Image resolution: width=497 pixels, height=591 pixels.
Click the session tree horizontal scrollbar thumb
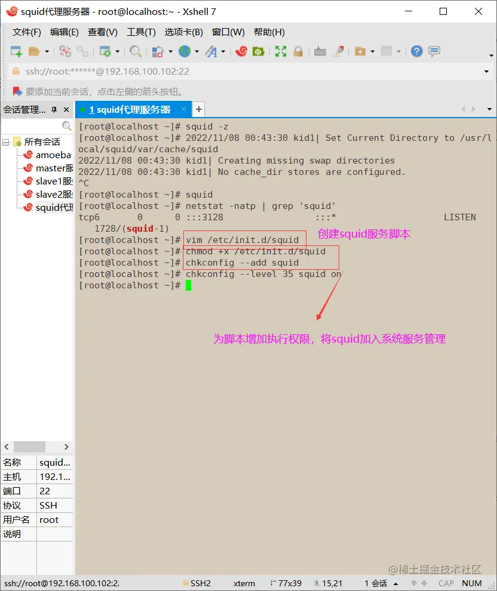tap(29, 447)
